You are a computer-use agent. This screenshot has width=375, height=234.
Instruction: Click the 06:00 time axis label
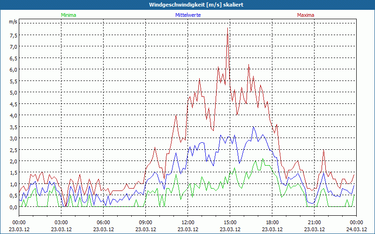(103, 223)
